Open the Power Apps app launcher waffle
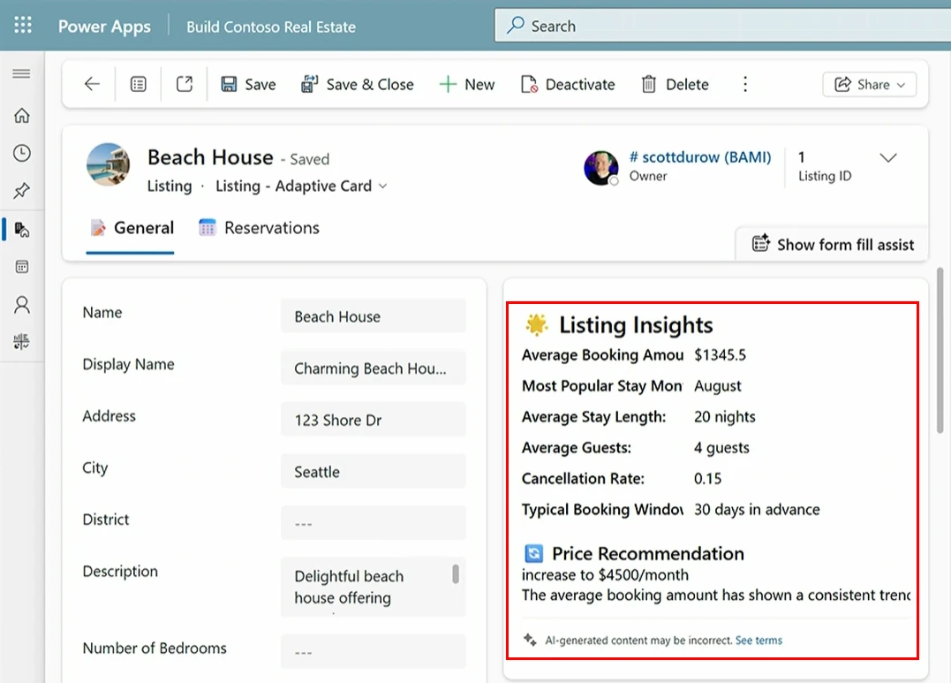Screen dimensions: 951x683 coord(23,26)
